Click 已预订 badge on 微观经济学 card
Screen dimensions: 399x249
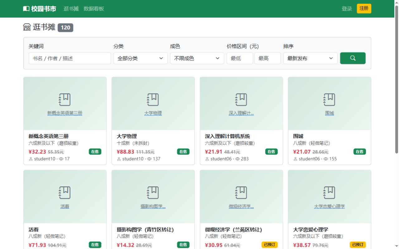click(x=270, y=245)
